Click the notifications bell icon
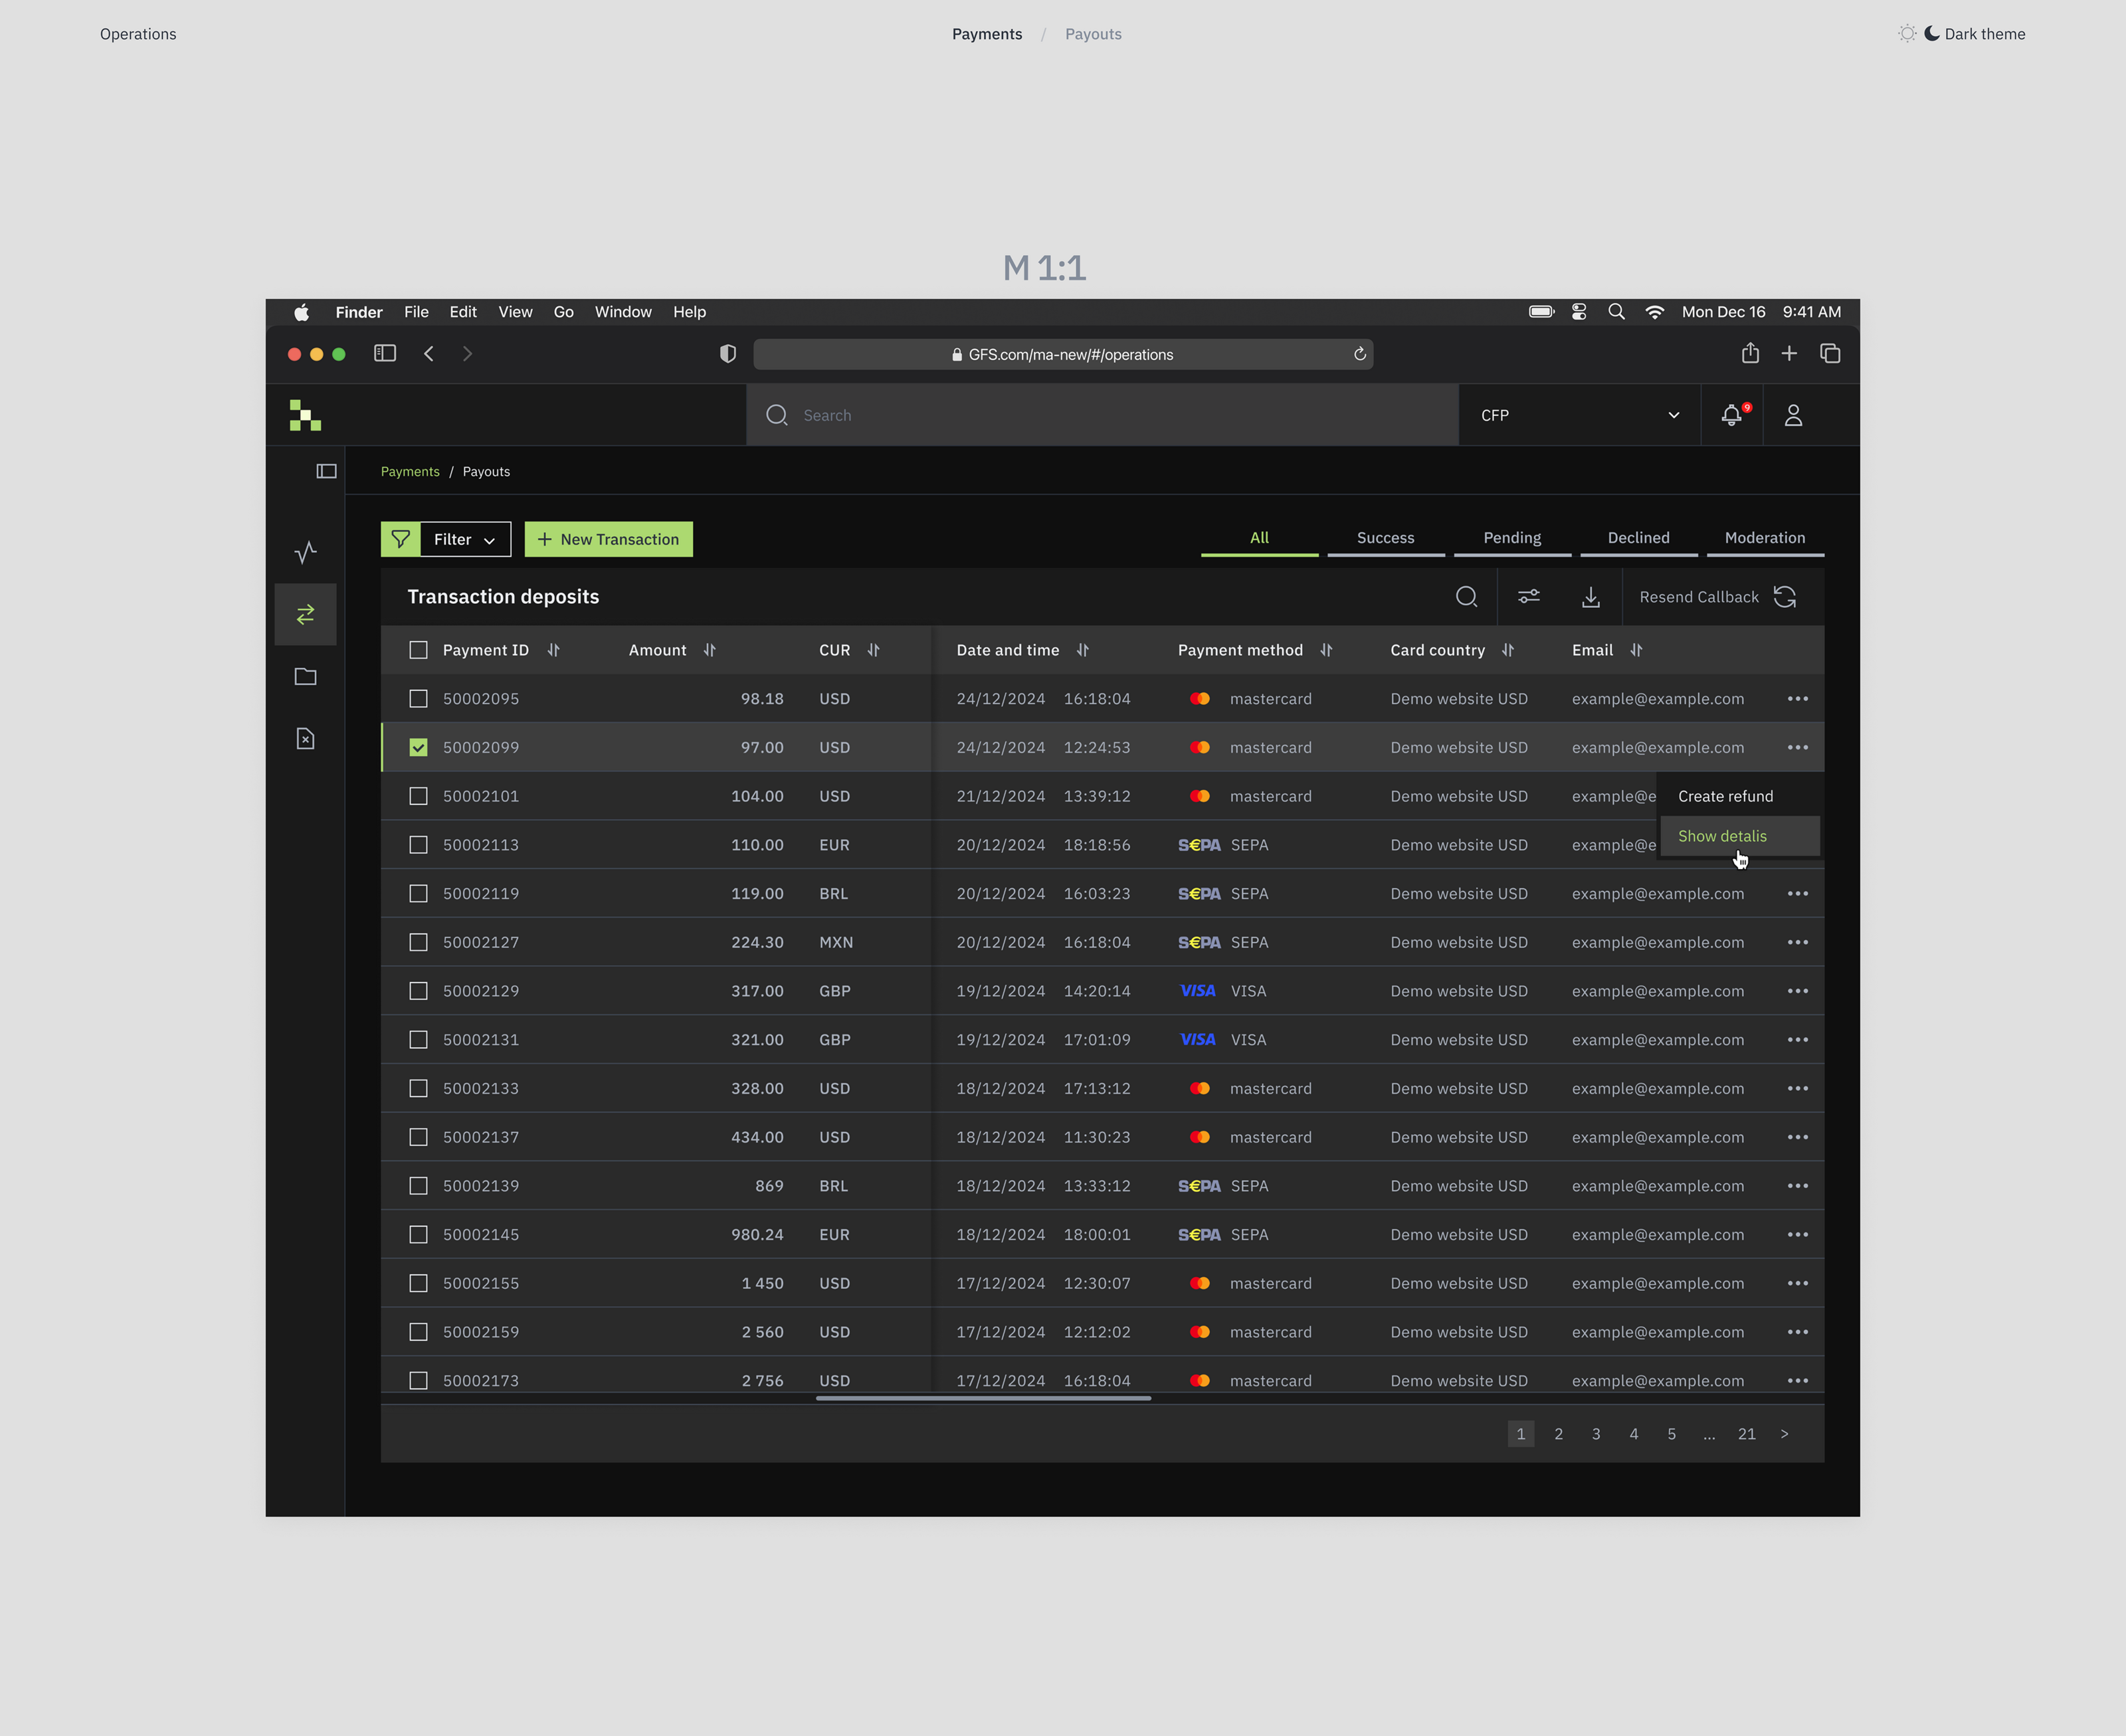This screenshot has width=2126, height=1736. tap(1731, 415)
